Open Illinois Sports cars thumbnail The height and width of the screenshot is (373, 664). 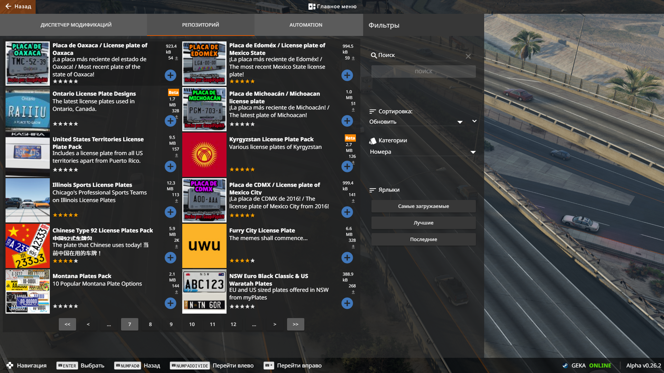[28, 200]
